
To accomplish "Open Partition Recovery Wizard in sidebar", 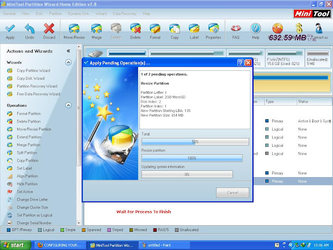I will [37, 86].
